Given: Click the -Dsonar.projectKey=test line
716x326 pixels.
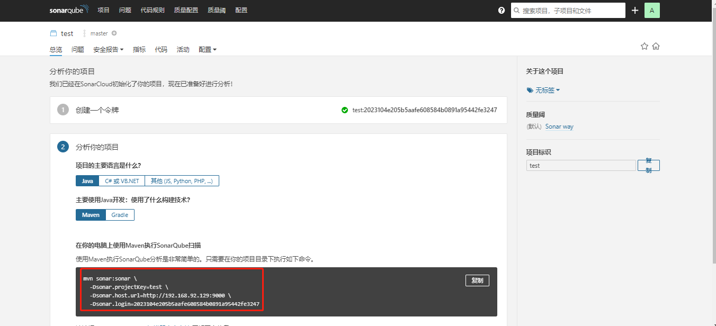Looking at the screenshot, I should pyautogui.click(x=129, y=287).
